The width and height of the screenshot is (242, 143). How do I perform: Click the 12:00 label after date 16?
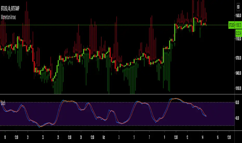click(229, 137)
